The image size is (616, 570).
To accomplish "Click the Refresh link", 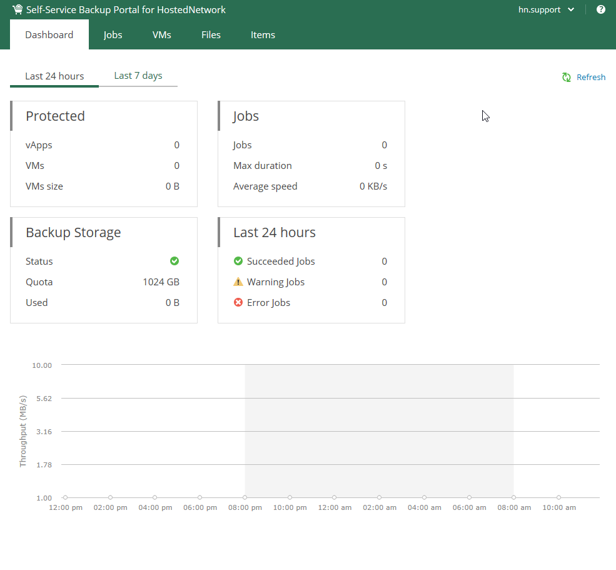I will (x=591, y=77).
